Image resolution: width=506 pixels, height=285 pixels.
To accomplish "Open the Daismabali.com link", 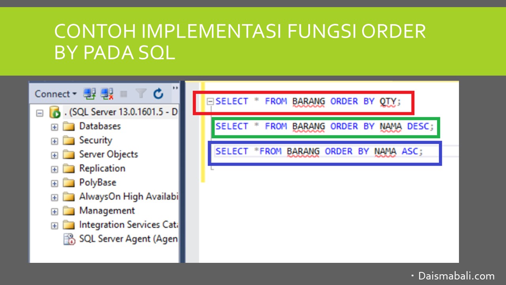I will pyautogui.click(x=456, y=276).
